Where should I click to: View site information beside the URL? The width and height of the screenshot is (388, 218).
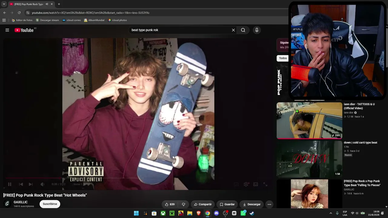[28, 13]
